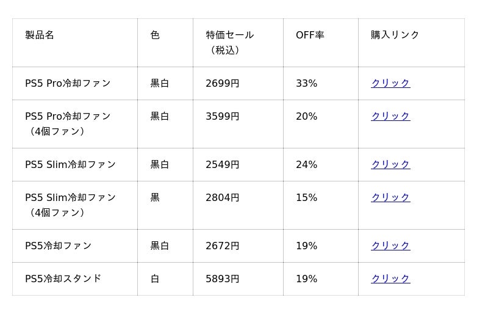Click the 白 color cell for PS5冷却スタンド

pos(155,279)
